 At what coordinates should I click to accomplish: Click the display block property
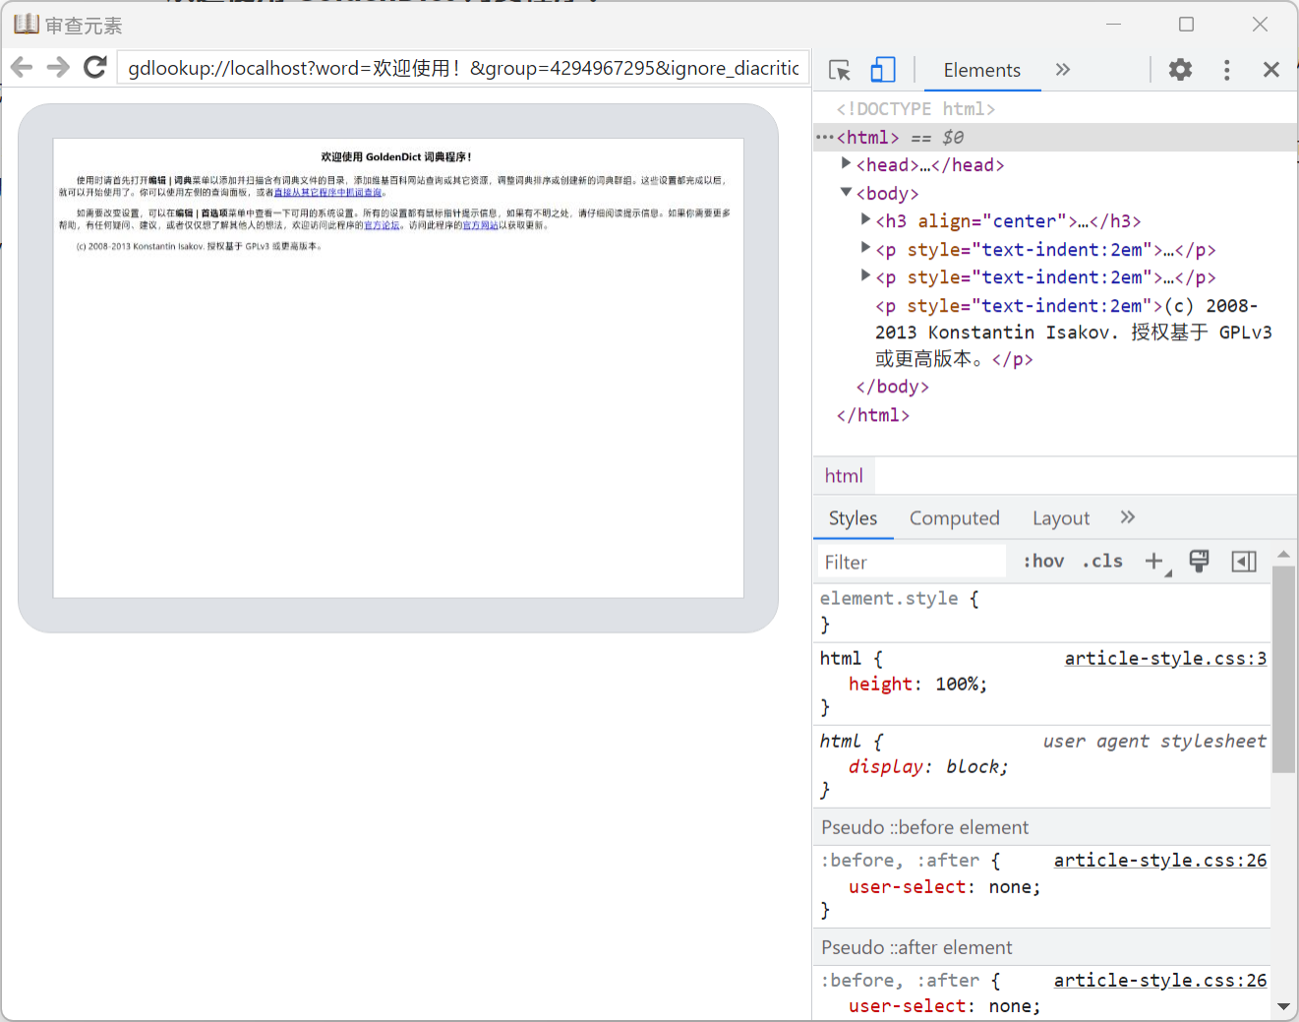(x=928, y=766)
